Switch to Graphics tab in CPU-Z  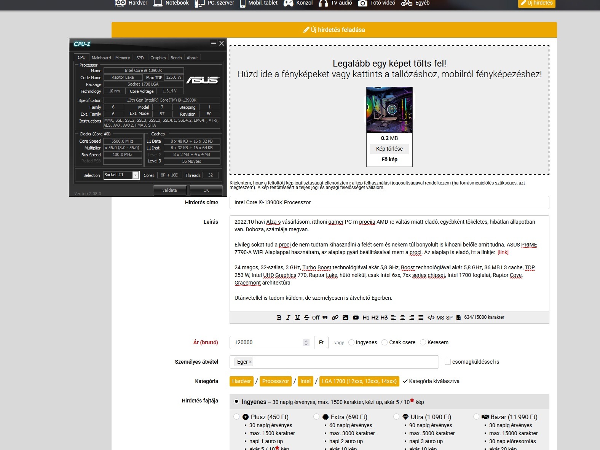tap(158, 58)
